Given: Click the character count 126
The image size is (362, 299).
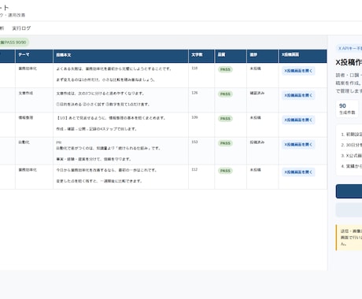Looking at the screenshot, I should 194,93.
